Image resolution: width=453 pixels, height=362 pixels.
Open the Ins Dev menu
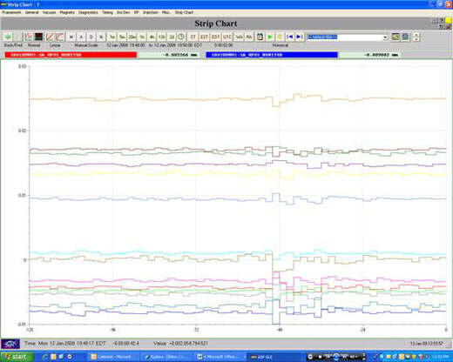(x=124, y=12)
